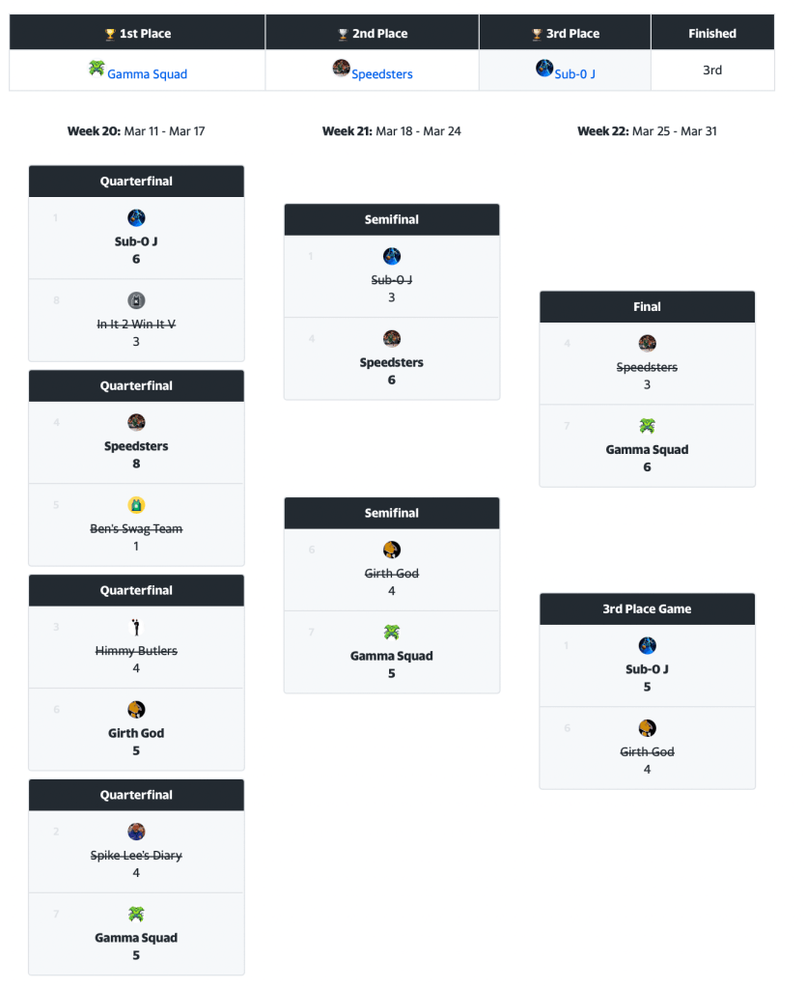The image size is (806, 988).
Task: Click the In It 2 Win It V avatar
Action: (x=136, y=300)
